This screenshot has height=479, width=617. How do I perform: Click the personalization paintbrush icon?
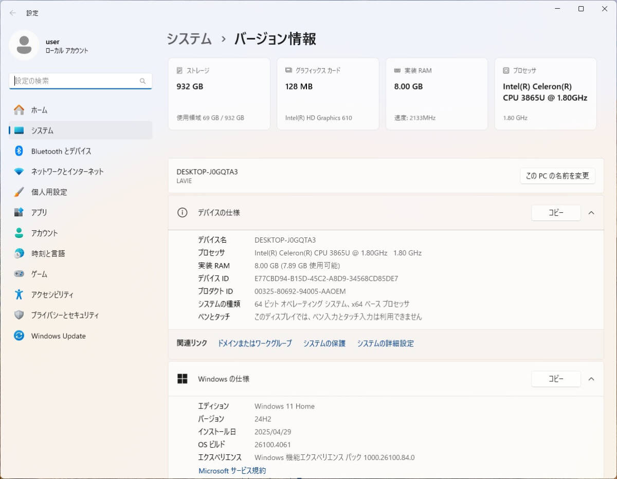[x=19, y=192]
